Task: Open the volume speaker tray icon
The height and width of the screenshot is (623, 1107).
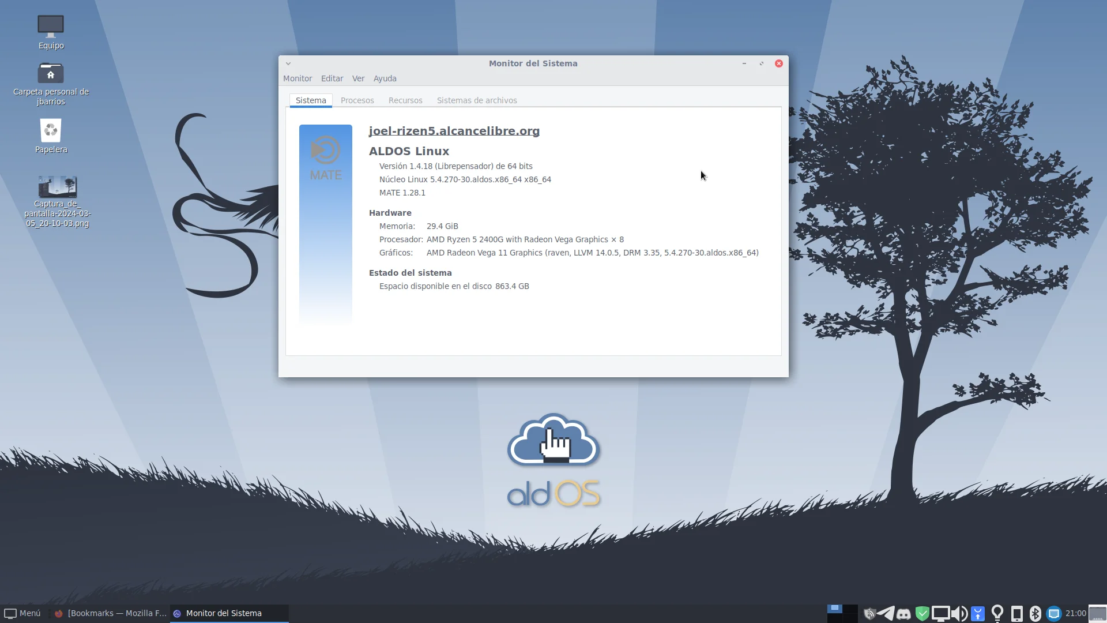Action: click(x=959, y=614)
